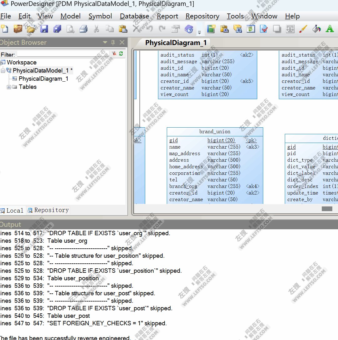This screenshot has height=340, width=338.
Task: Select the Paste tool on the toolbar
Action: click(123, 29)
